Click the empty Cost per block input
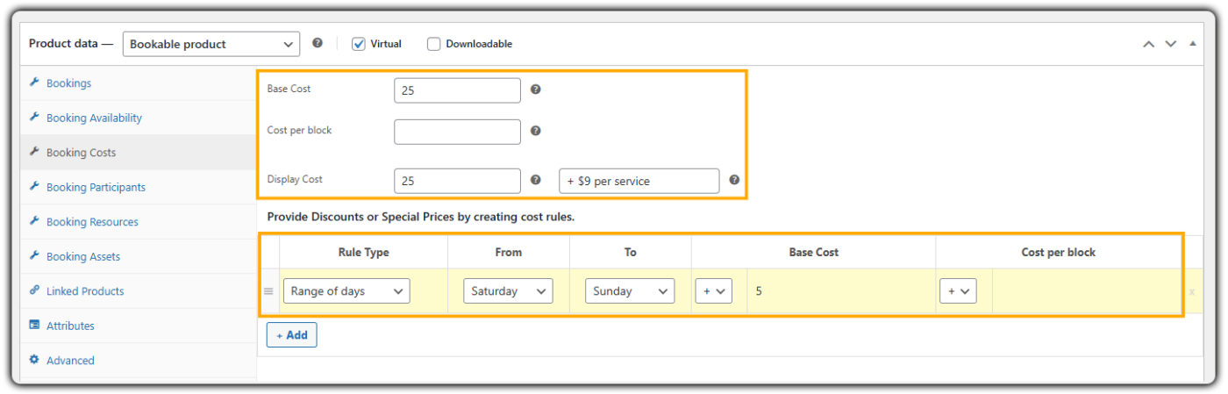This screenshot has height=394, width=1228. pos(457,132)
